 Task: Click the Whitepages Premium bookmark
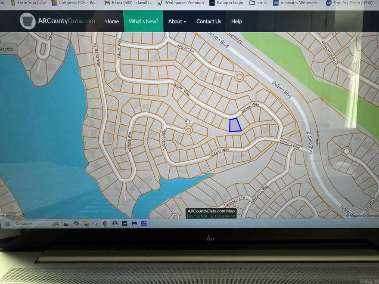tap(180, 3)
